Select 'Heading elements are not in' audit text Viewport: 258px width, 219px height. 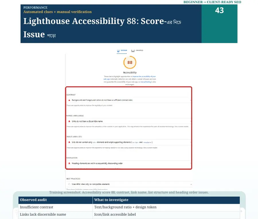pos(97,163)
